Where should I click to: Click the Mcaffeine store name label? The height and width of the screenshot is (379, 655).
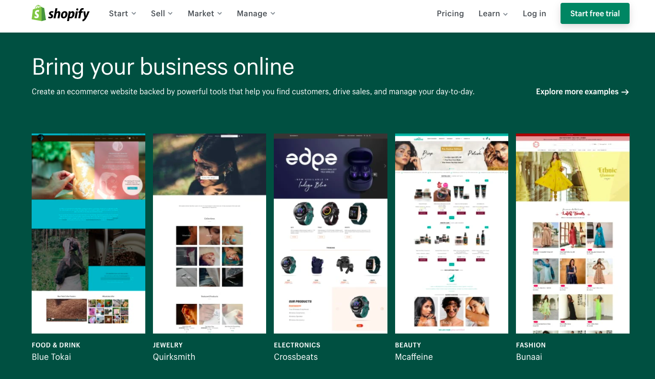click(x=414, y=357)
